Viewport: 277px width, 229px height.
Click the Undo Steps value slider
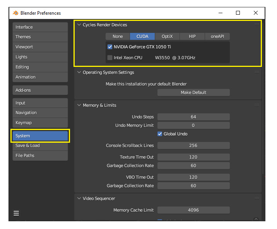(x=193, y=117)
